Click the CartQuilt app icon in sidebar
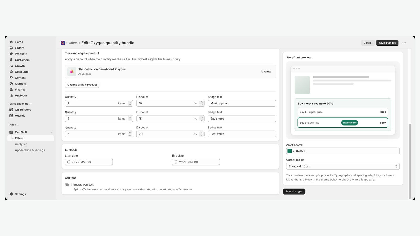Image resolution: width=420 pixels, height=236 pixels. [11, 132]
